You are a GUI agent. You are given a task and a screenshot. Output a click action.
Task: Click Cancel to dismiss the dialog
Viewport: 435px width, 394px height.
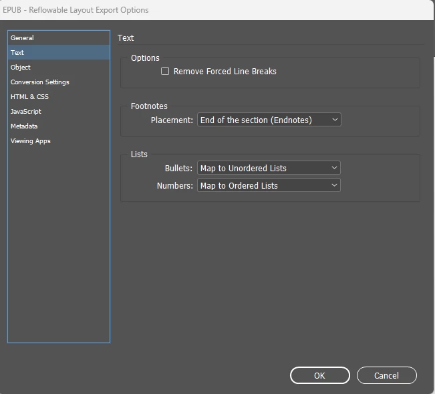(x=386, y=375)
